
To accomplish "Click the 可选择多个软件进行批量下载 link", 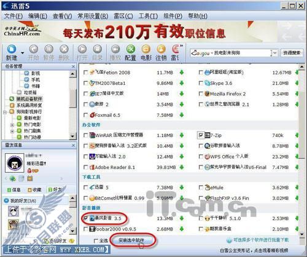I will [261, 240].
